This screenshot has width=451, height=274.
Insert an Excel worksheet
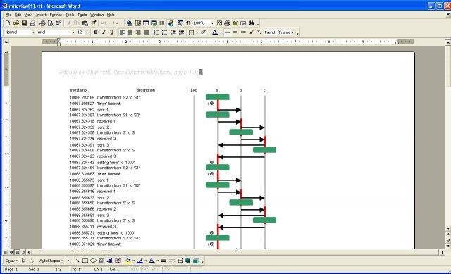pyautogui.click(x=154, y=23)
